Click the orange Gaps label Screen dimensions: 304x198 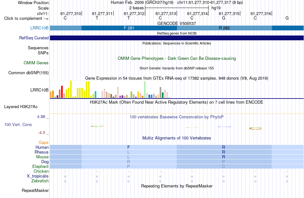(x=44, y=143)
